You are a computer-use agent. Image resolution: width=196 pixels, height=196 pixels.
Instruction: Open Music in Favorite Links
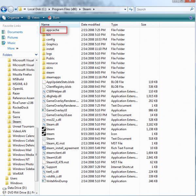[x=11, y=43]
